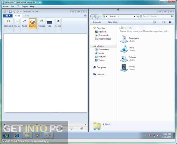Open the CD menu of Virtual PC
177x144 pixels.
pyautogui.click(x=18, y=7)
